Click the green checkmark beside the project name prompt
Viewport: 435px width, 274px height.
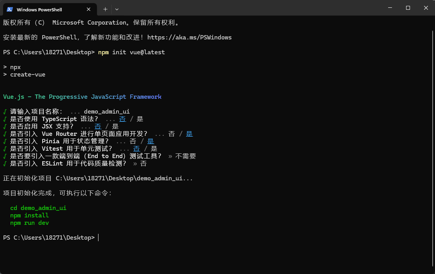tap(4, 111)
